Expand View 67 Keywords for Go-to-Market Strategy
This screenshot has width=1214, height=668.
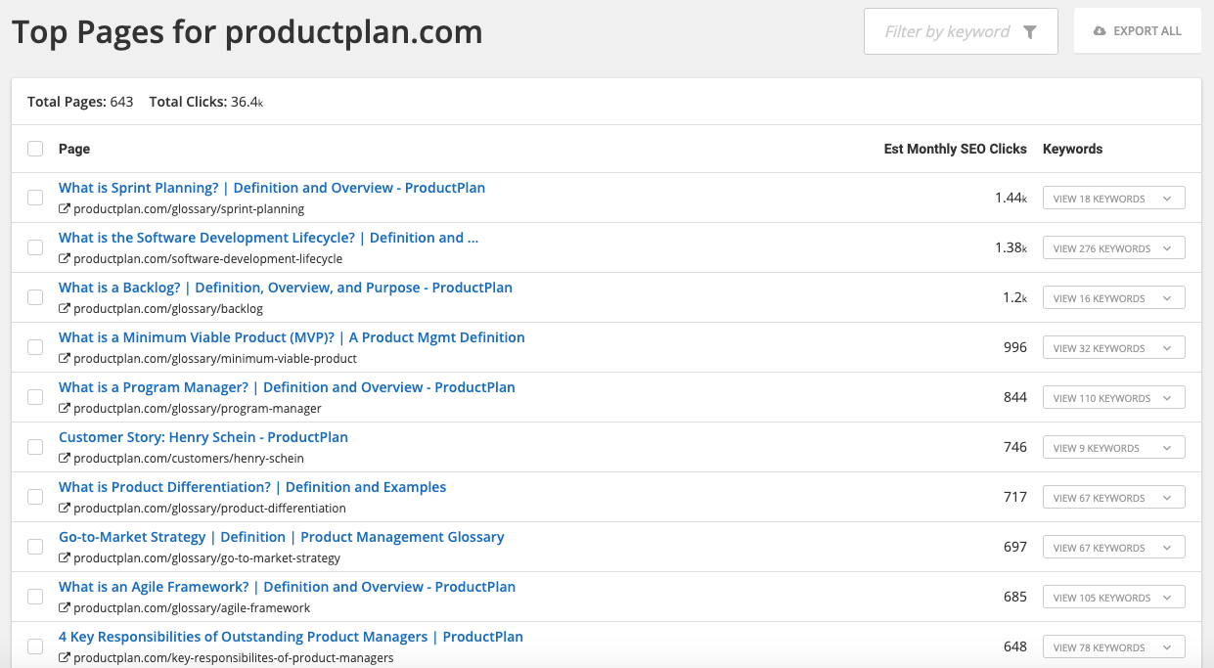1113,548
